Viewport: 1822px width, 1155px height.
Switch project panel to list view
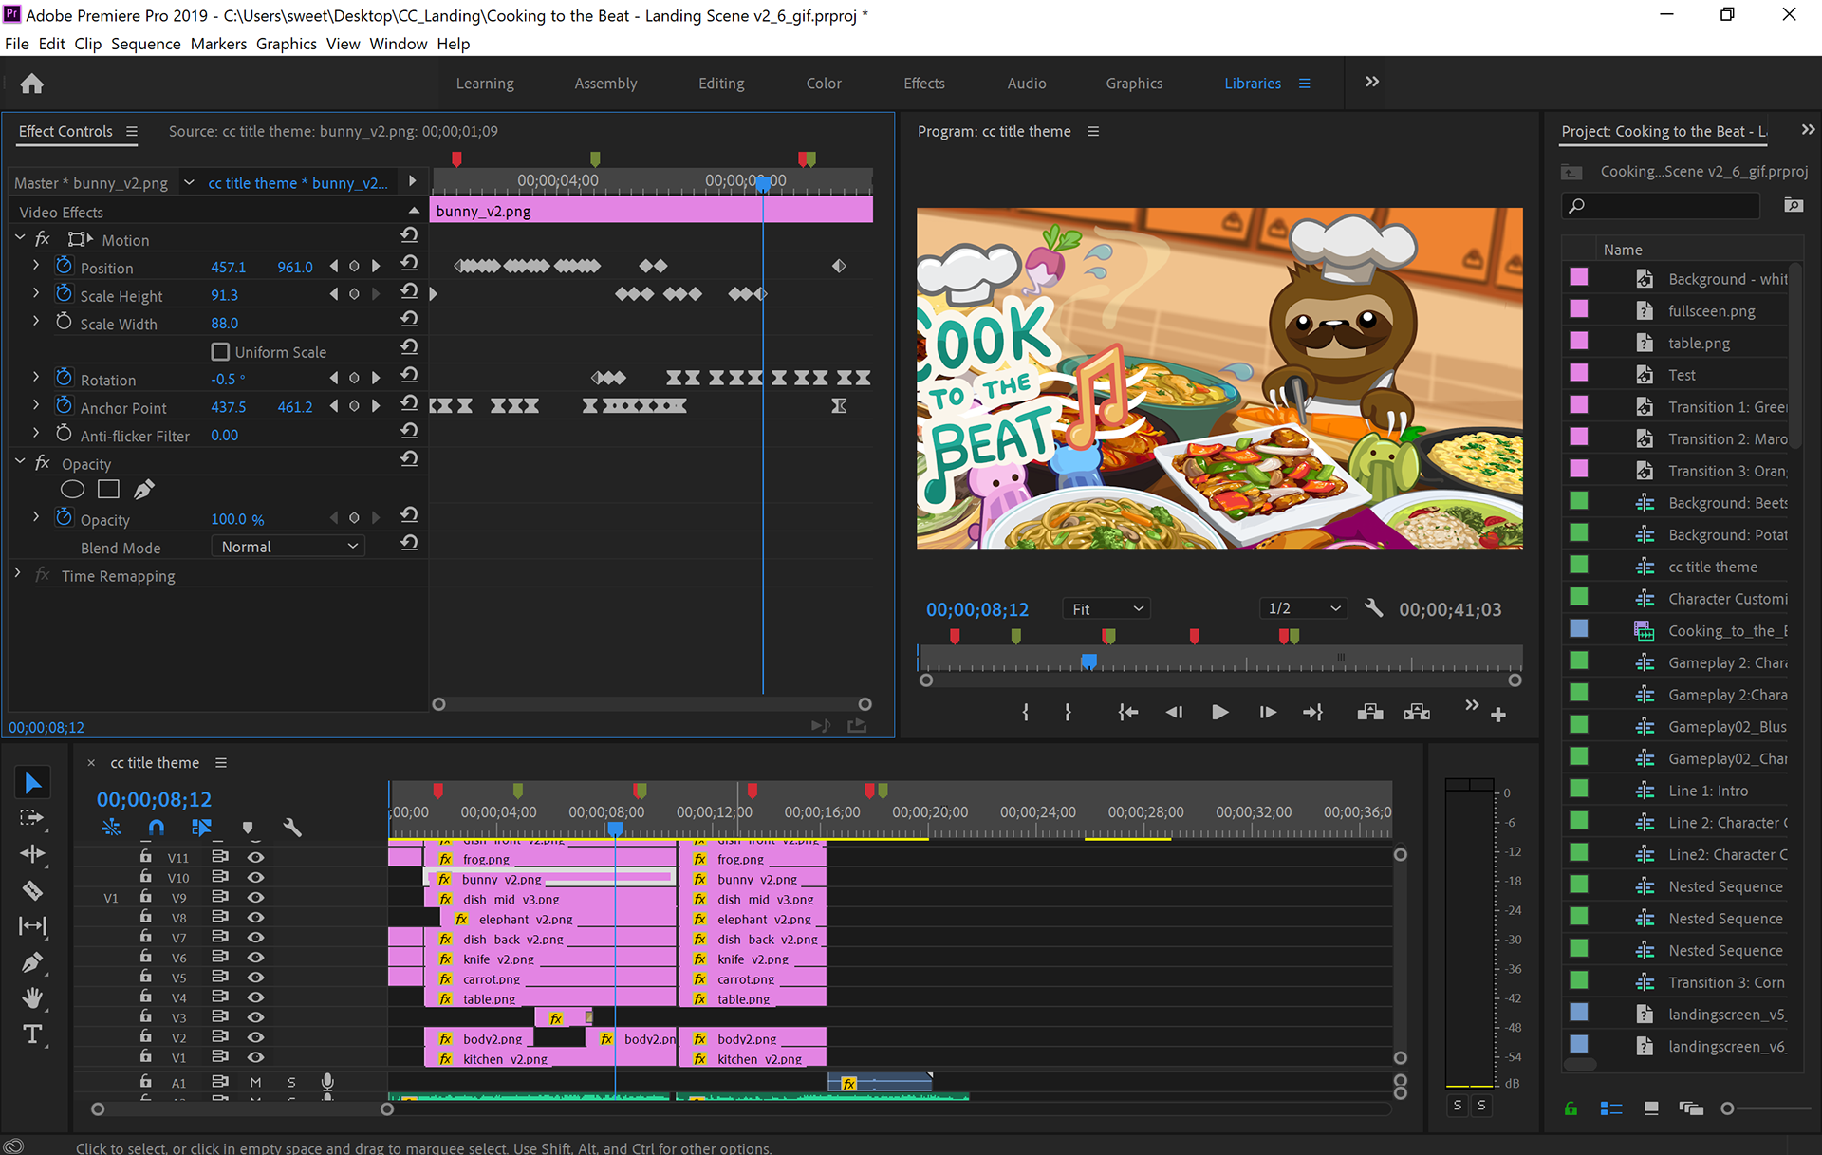tap(1610, 1108)
